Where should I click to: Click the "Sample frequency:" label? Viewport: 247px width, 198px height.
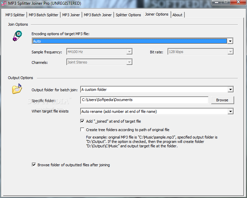[47, 52]
